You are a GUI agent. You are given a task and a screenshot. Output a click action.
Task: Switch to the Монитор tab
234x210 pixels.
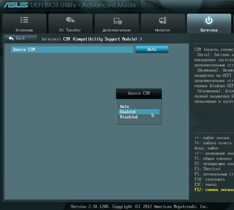tap(163, 23)
